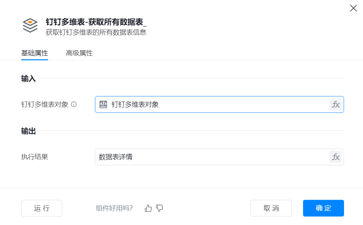Image resolution: width=363 pixels, height=225 pixels.
Task: Switch to the 高级属性 tab
Action: (x=79, y=53)
